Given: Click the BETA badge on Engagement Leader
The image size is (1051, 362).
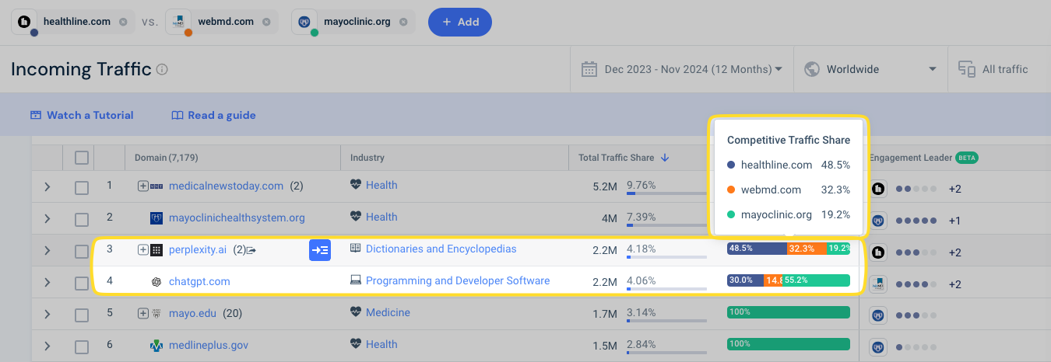Looking at the screenshot, I should pos(967,158).
